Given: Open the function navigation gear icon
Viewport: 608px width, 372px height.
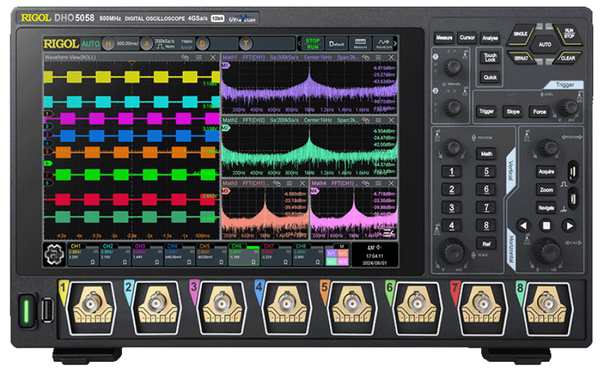Looking at the screenshot, I should tap(52, 255).
